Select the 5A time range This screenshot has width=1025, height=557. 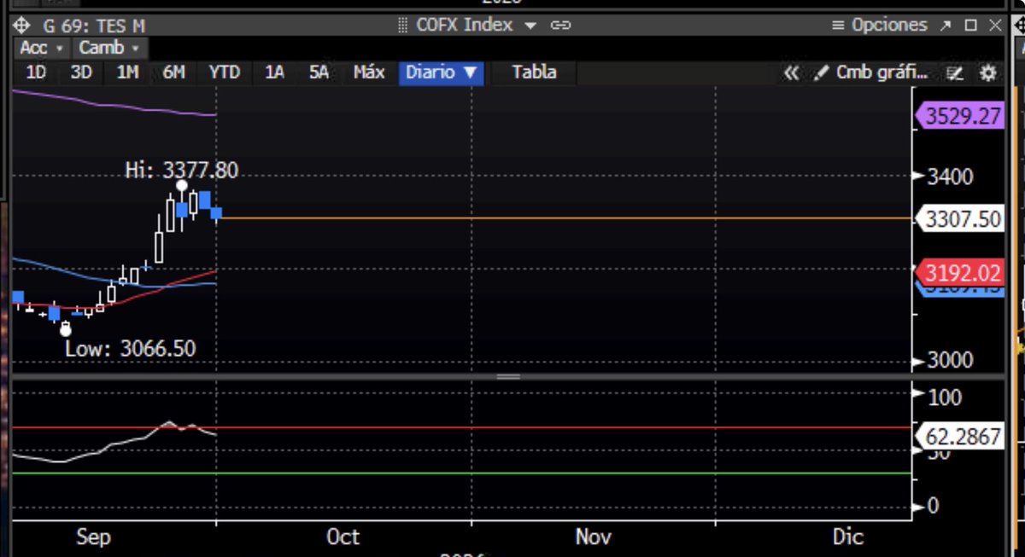tap(319, 73)
